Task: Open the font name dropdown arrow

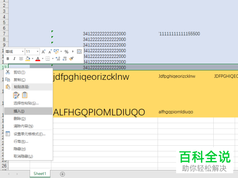Action: point(23,52)
